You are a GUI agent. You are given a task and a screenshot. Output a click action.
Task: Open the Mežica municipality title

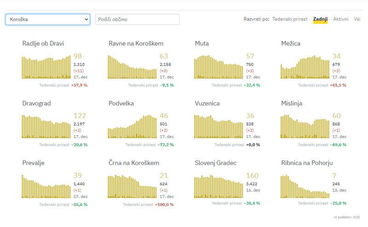pos(292,44)
